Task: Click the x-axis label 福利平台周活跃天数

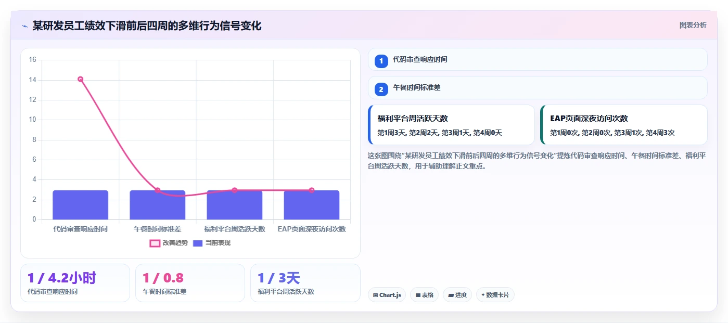Action: point(235,229)
